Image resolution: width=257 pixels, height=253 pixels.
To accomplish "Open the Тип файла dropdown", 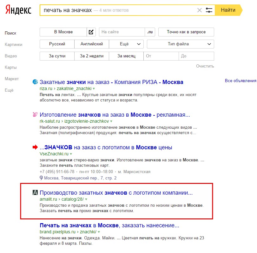I will click(181, 44).
